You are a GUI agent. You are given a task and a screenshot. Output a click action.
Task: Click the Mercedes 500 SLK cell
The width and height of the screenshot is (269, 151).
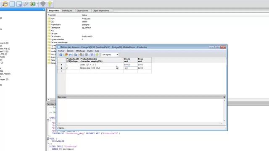[102, 68]
